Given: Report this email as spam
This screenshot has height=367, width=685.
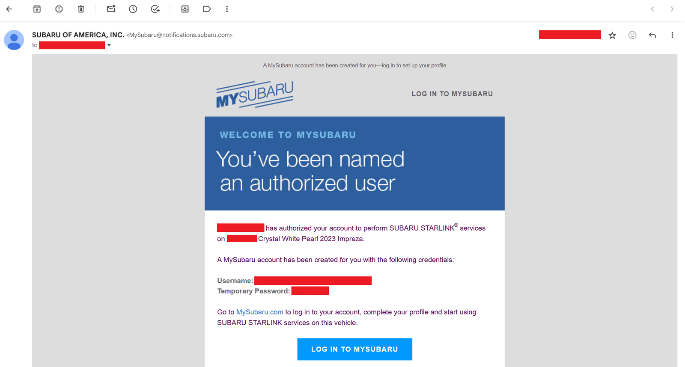Looking at the screenshot, I should pyautogui.click(x=59, y=9).
